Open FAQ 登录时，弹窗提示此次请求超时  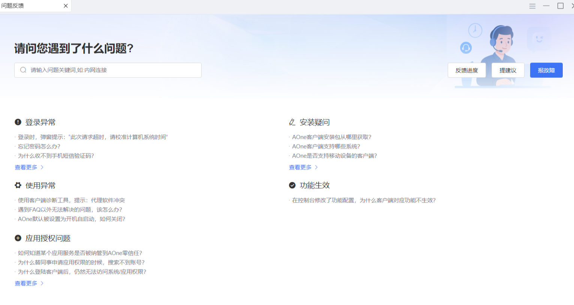click(x=93, y=137)
